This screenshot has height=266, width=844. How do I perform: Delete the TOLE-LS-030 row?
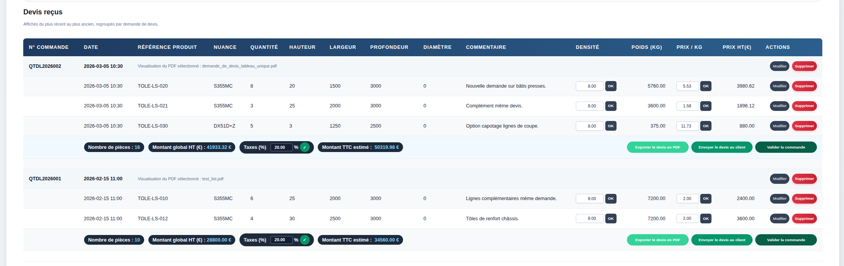coord(804,126)
